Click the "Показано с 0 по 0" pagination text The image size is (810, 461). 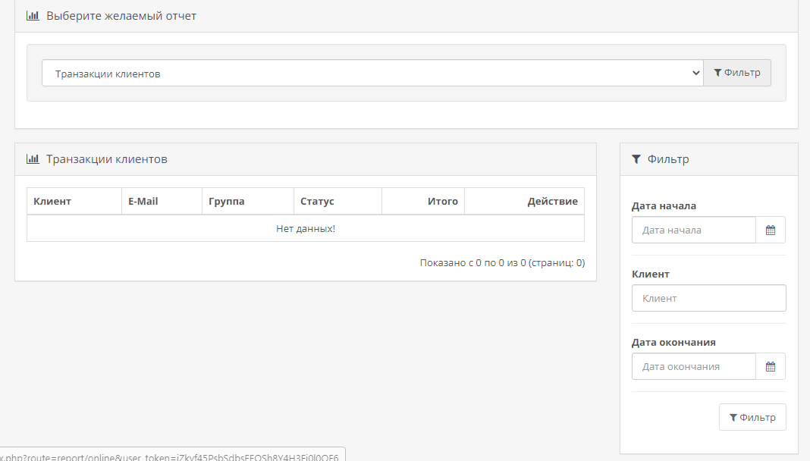click(x=502, y=263)
